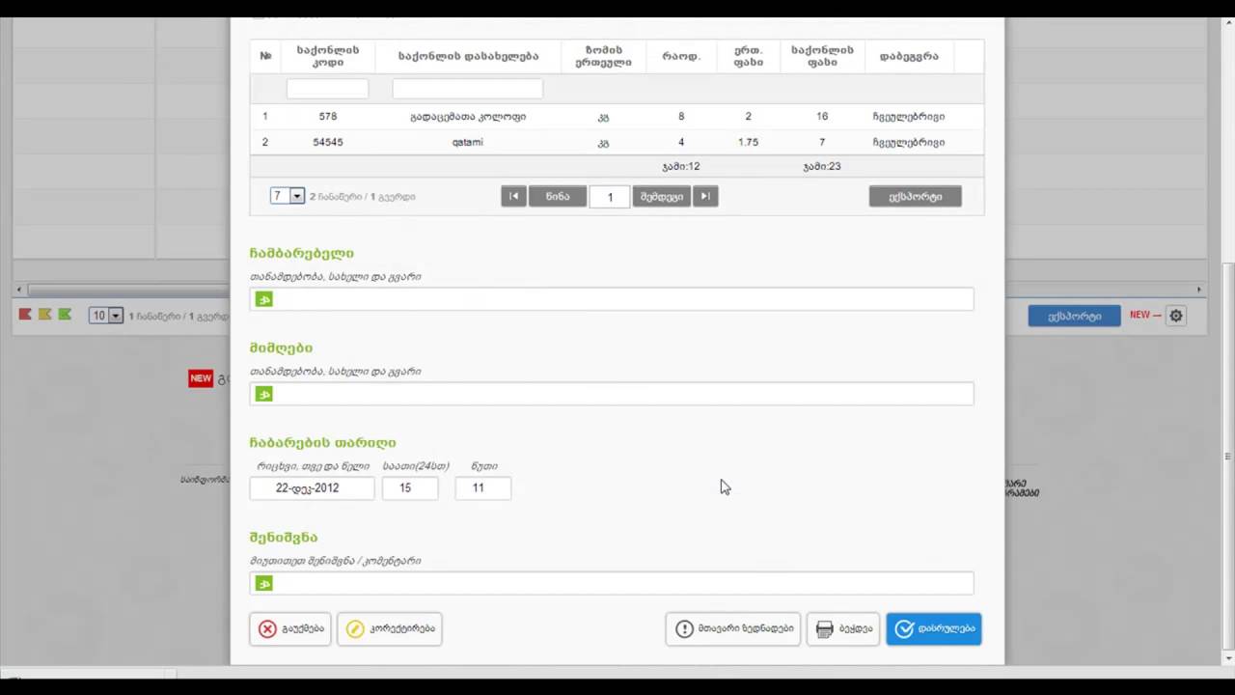Click grey ექსპორტი button in dialog table

[915, 196]
